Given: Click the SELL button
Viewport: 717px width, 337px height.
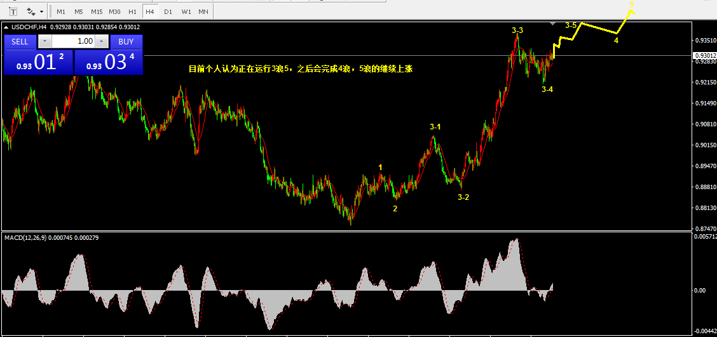Looking at the screenshot, I should coord(20,41).
